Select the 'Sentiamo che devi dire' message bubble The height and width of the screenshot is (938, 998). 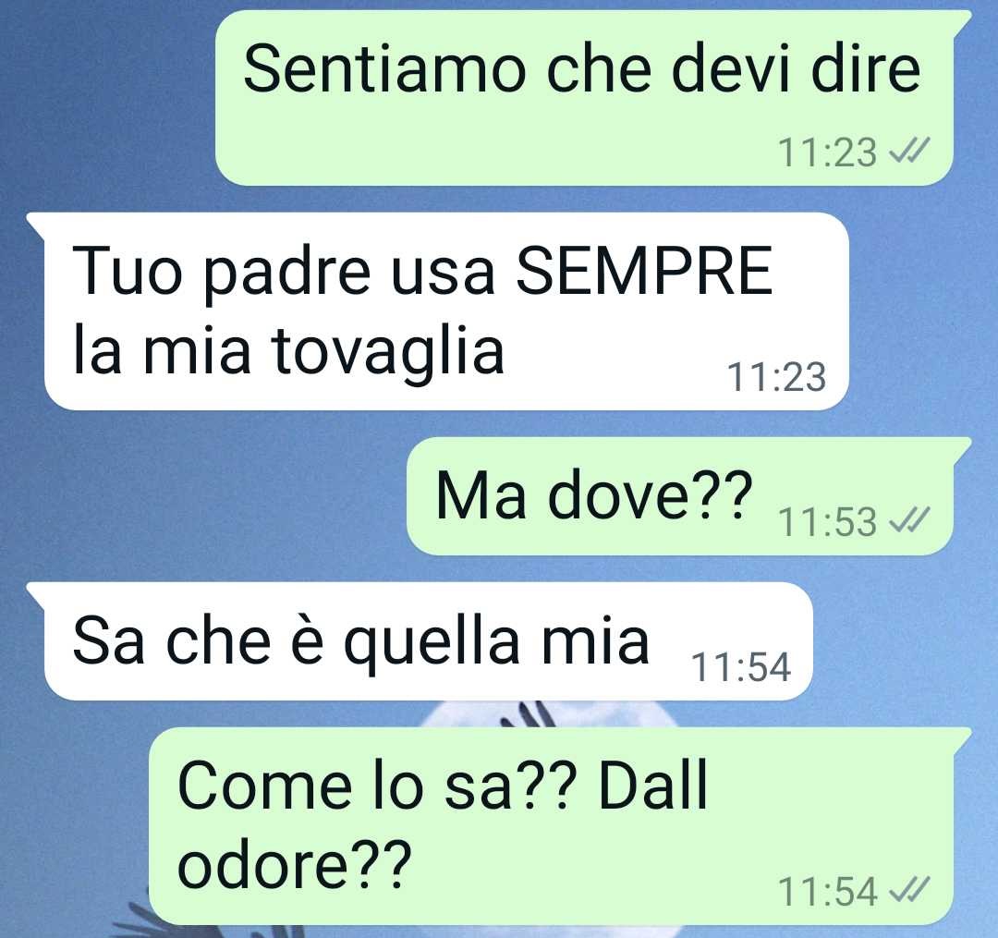pyautogui.click(x=584, y=98)
